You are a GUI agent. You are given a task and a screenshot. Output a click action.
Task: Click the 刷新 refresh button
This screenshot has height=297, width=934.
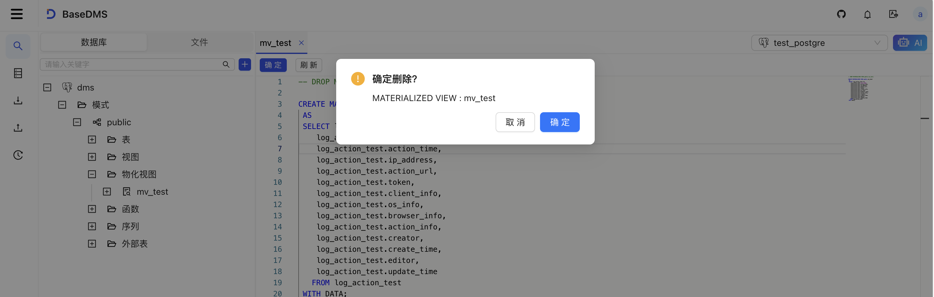click(x=309, y=65)
